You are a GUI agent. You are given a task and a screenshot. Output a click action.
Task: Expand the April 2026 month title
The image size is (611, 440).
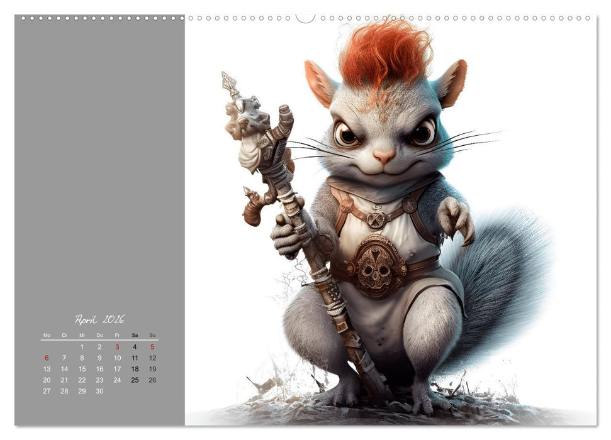(x=99, y=319)
